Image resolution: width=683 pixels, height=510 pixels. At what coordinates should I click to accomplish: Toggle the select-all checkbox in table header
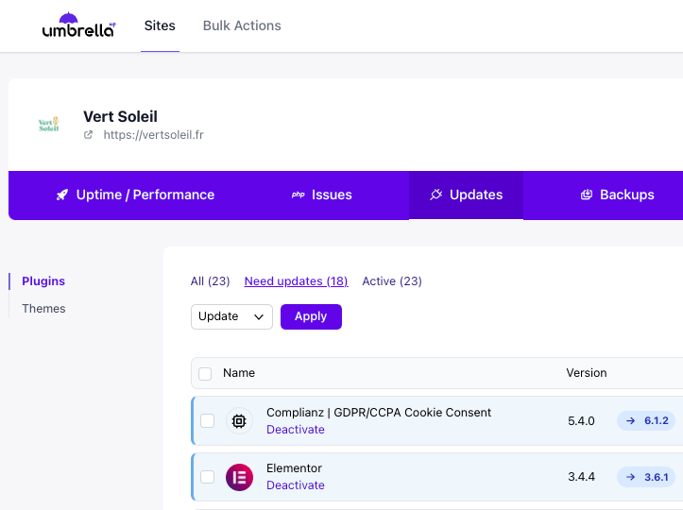[205, 374]
